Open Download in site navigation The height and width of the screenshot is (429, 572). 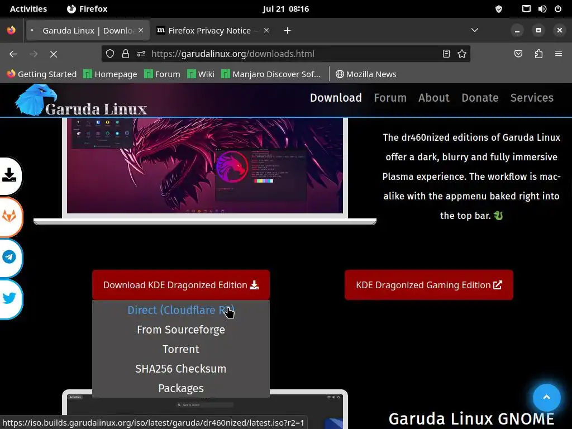coord(336,98)
